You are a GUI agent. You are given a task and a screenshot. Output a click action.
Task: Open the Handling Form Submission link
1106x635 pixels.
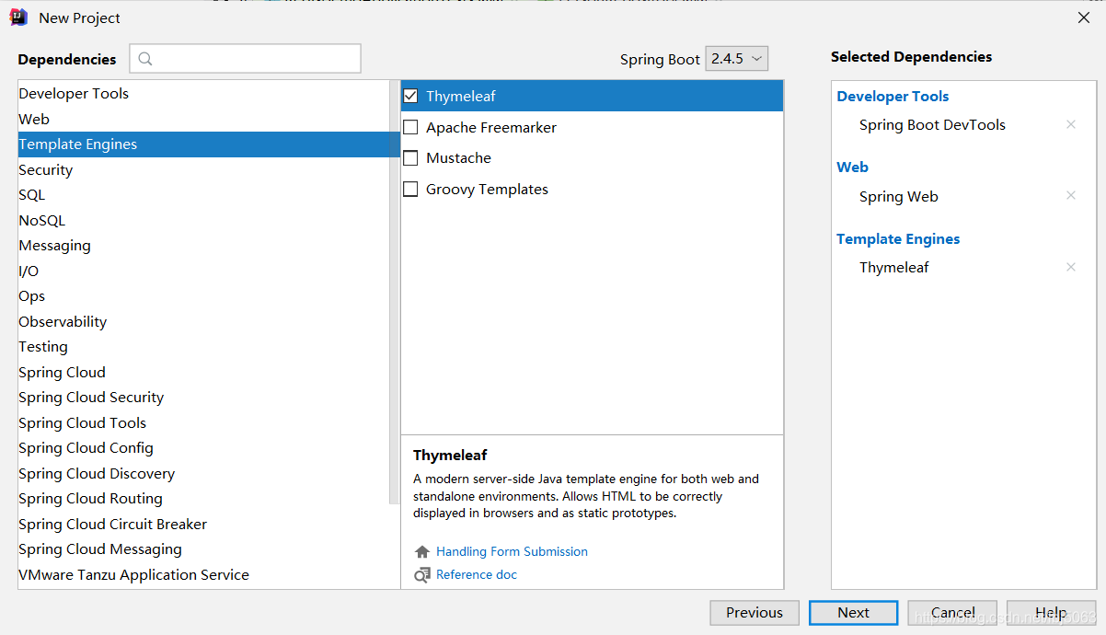(x=512, y=551)
